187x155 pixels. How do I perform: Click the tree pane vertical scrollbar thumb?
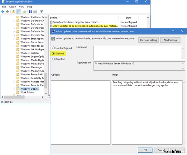click(x=46, y=81)
